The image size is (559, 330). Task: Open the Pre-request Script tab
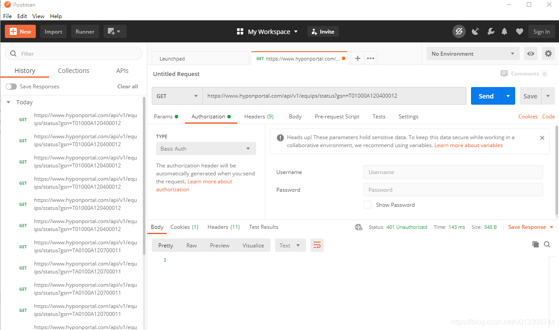[x=337, y=117]
